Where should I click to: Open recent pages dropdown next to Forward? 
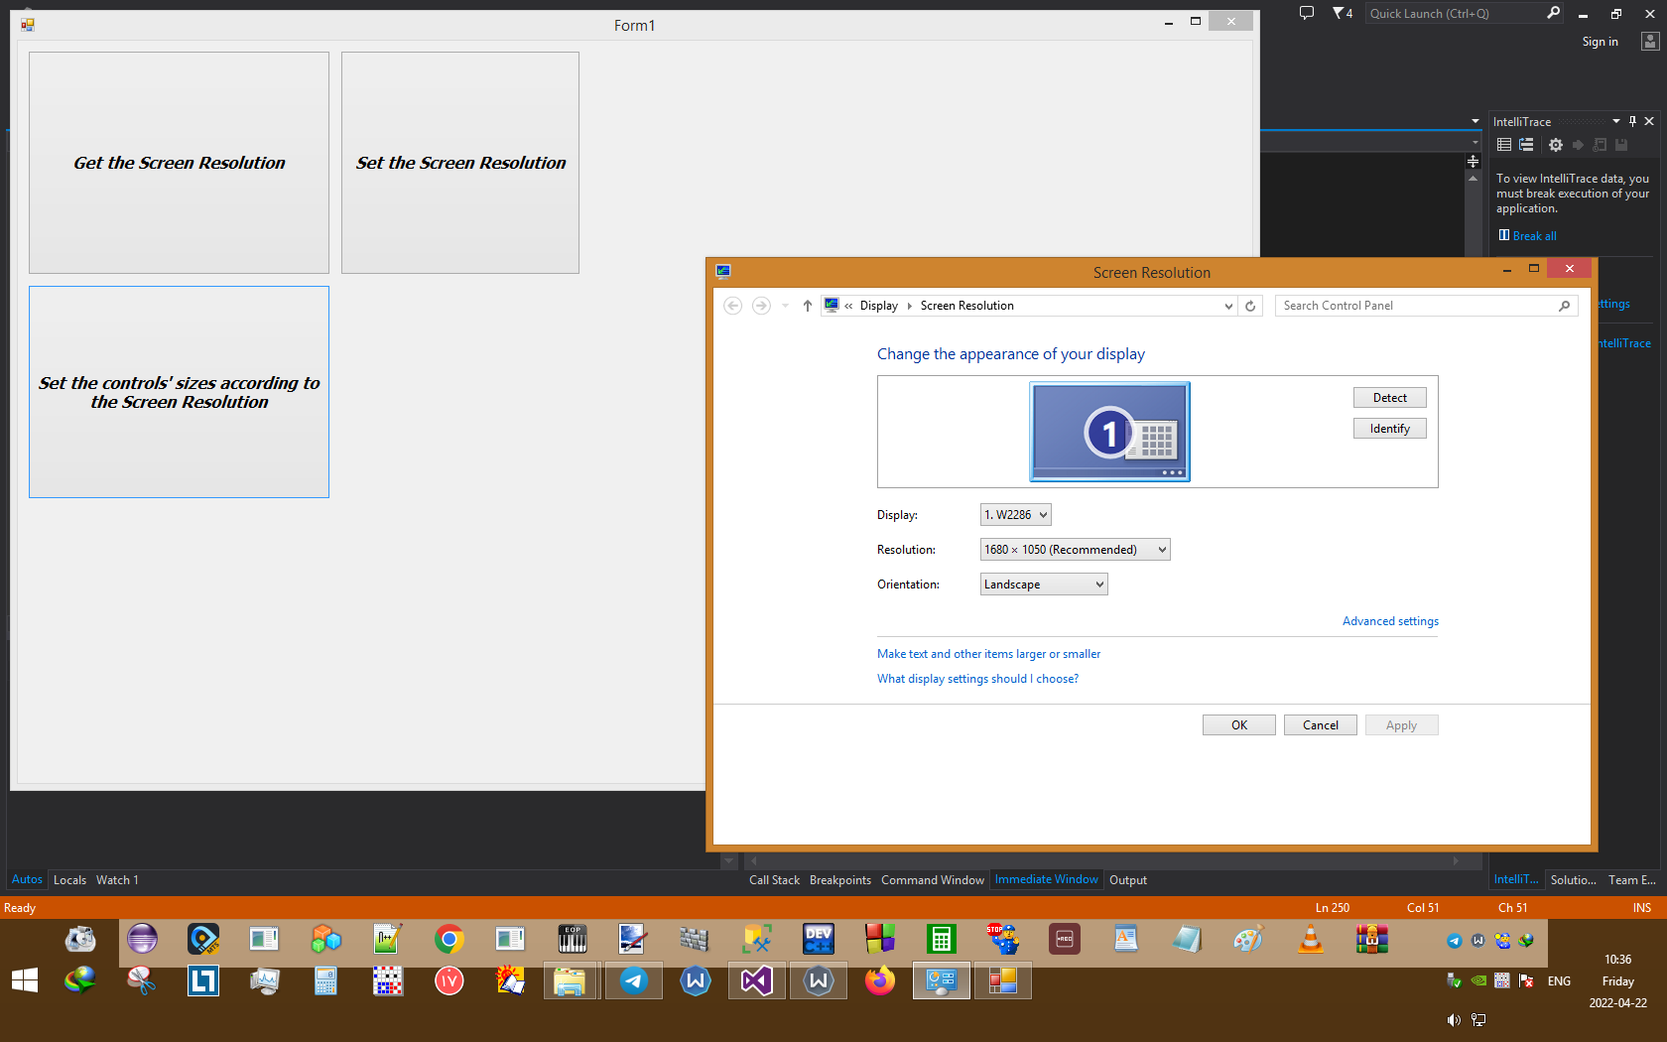tap(785, 306)
